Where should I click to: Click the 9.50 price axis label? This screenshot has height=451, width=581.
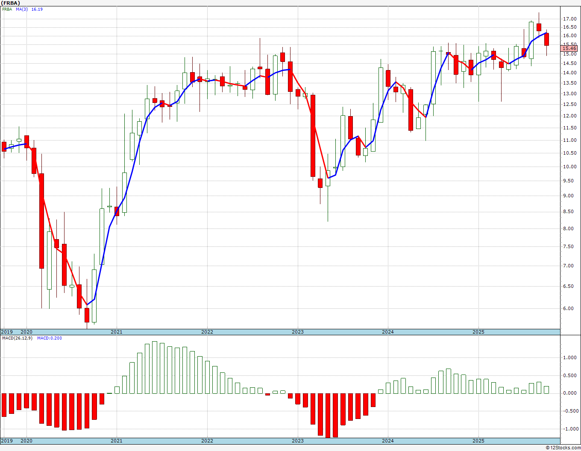pos(568,181)
